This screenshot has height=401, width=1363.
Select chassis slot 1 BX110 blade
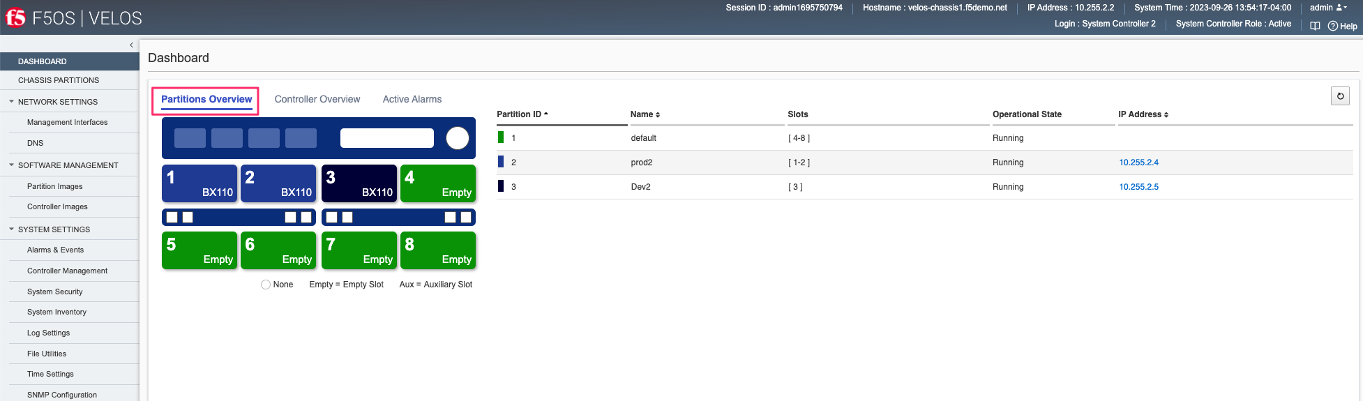click(x=199, y=183)
